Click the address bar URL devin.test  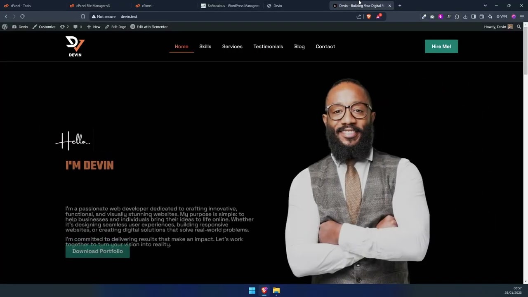(x=129, y=16)
